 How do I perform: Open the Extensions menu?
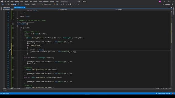point(46,1)
